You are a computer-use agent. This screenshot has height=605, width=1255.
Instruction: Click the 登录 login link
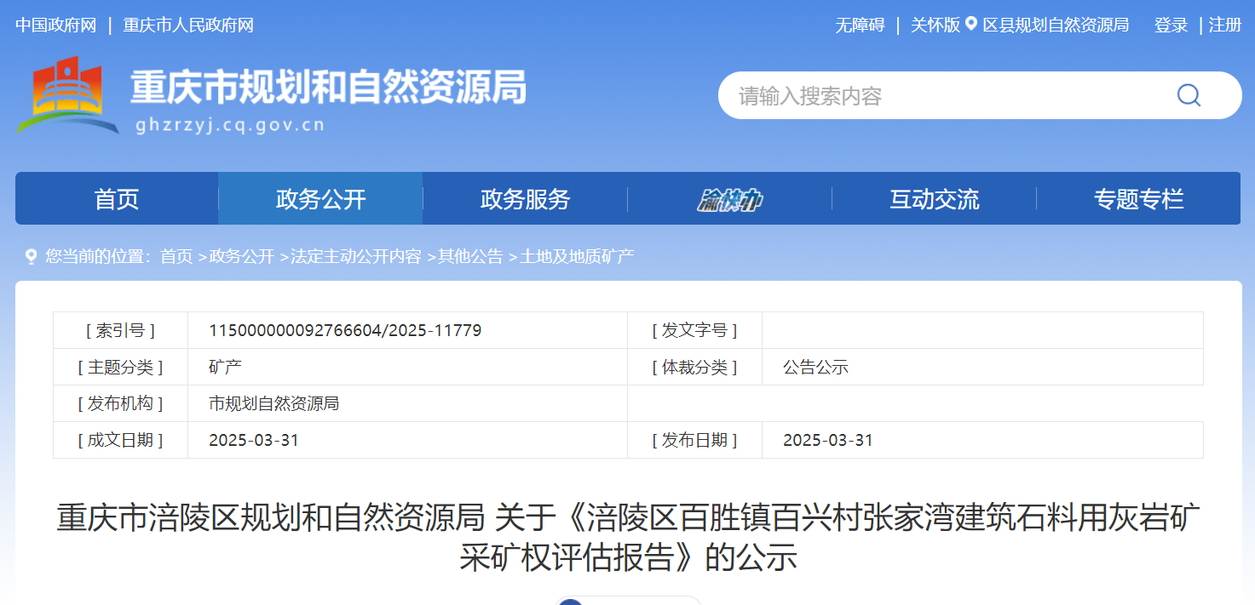pos(1171,26)
